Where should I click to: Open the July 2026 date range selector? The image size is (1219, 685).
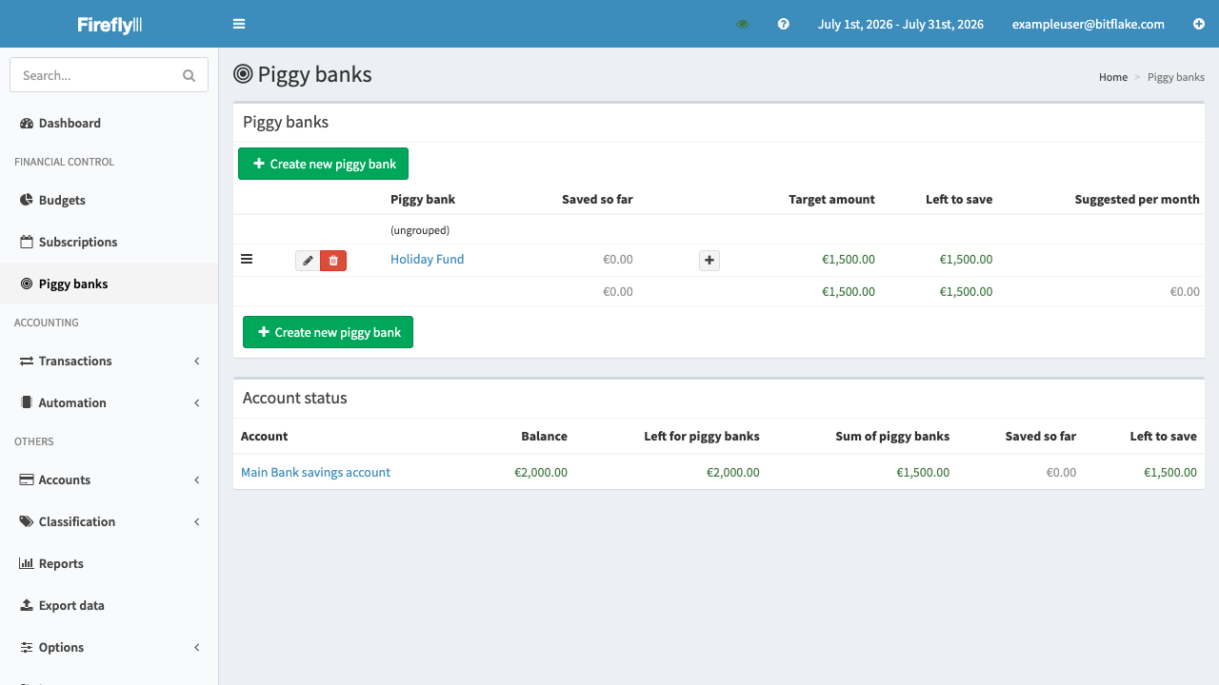pos(900,24)
